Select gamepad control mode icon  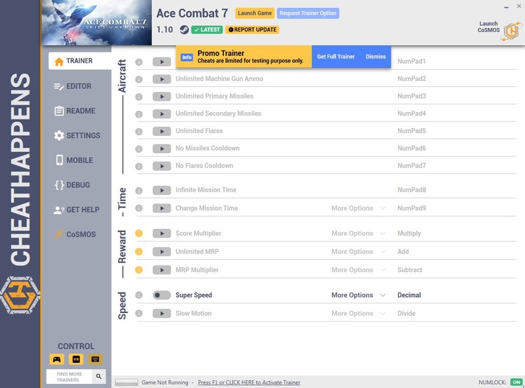tap(57, 359)
